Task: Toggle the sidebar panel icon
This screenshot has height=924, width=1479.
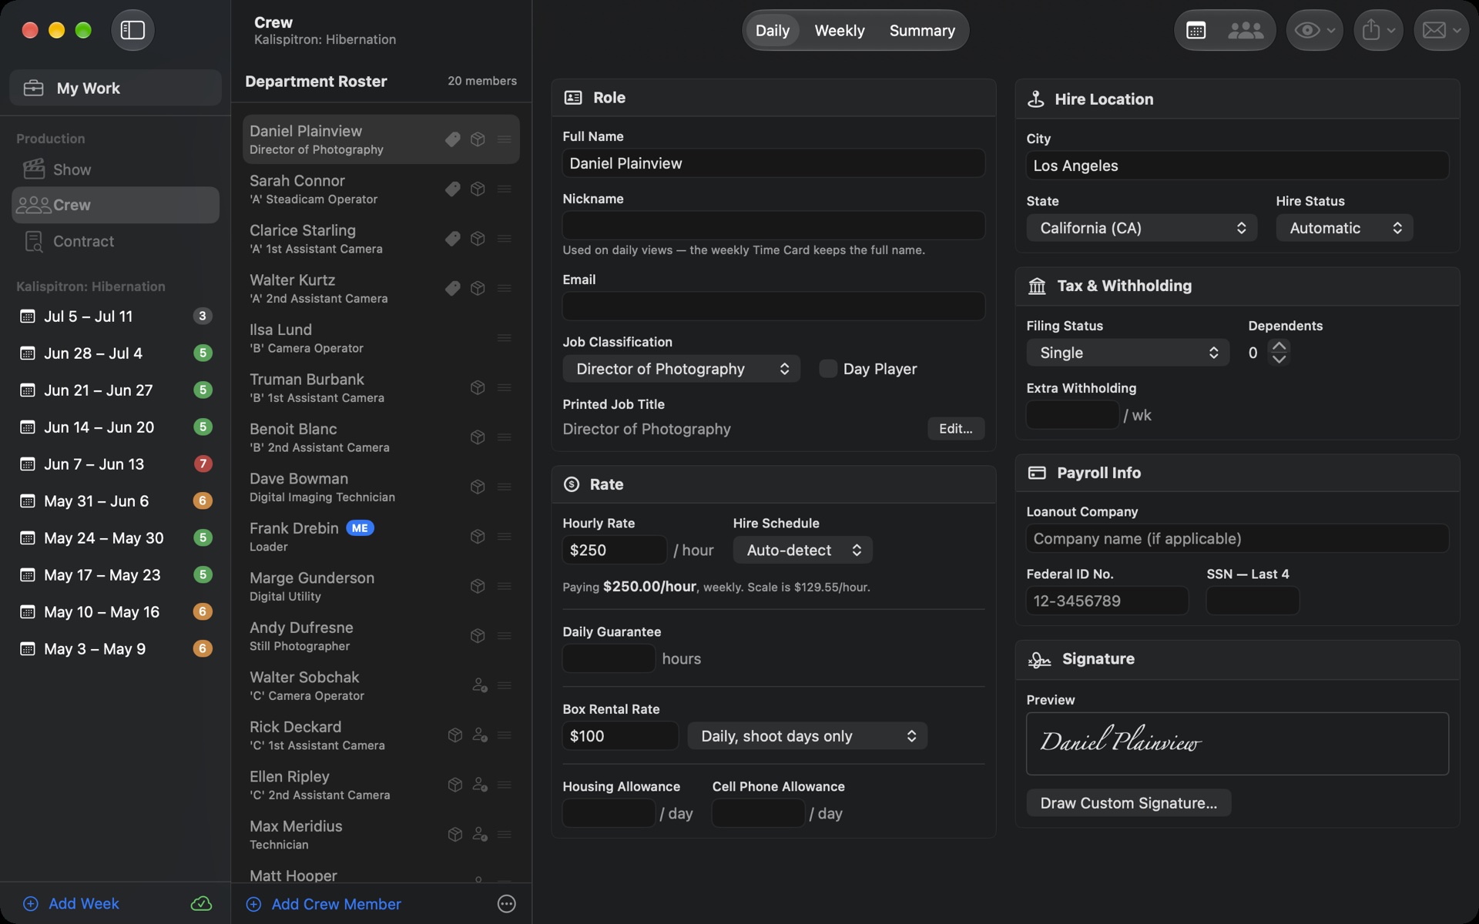Action: 132,30
